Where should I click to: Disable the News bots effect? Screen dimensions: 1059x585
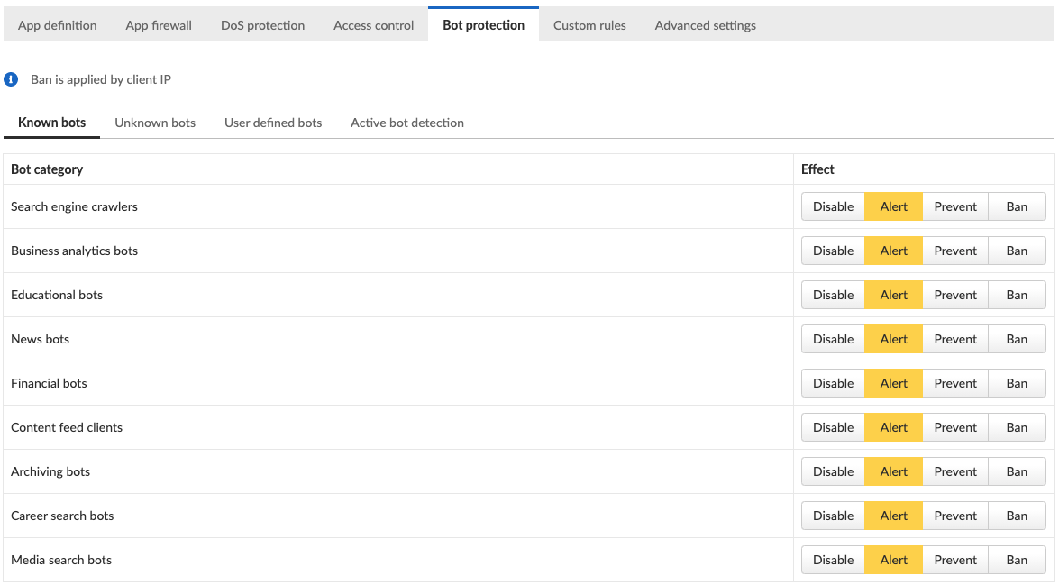(x=833, y=339)
